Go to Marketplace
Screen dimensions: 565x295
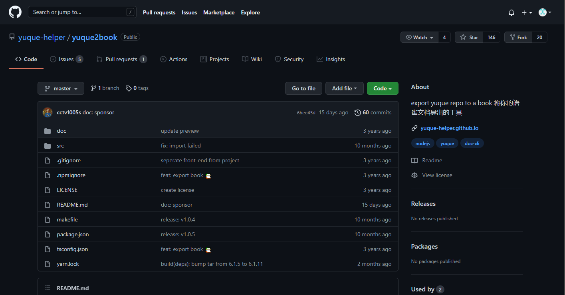219,12
